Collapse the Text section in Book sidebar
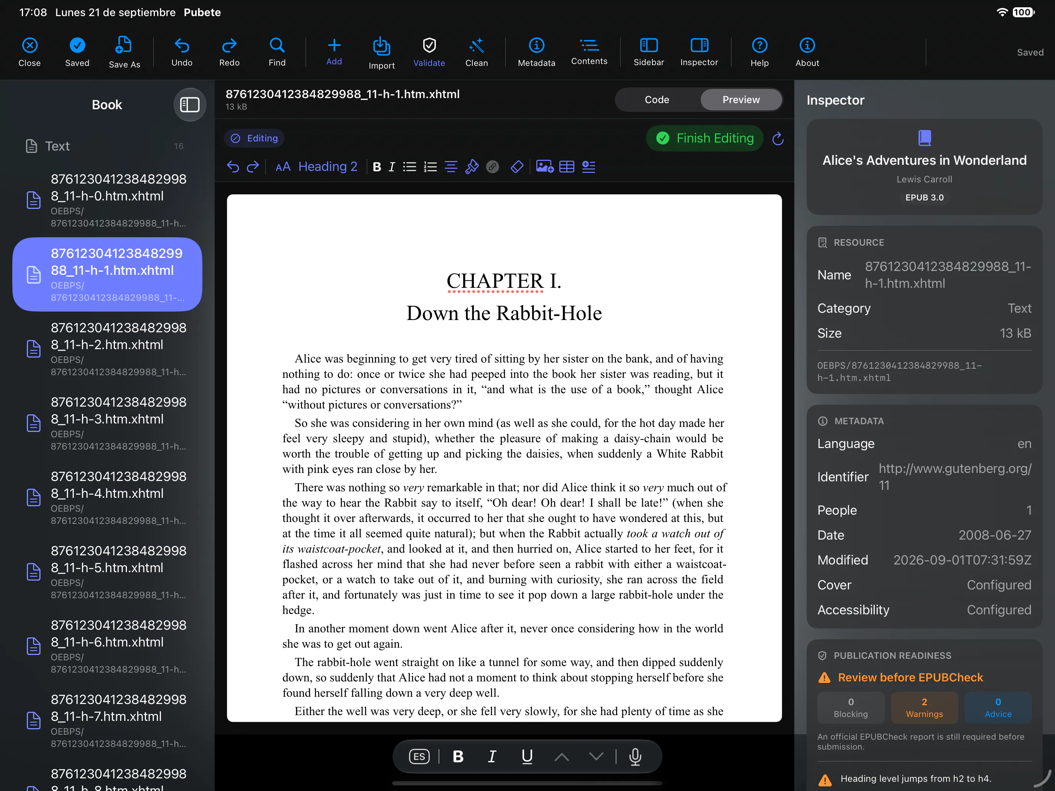The image size is (1055, 791). click(x=107, y=146)
